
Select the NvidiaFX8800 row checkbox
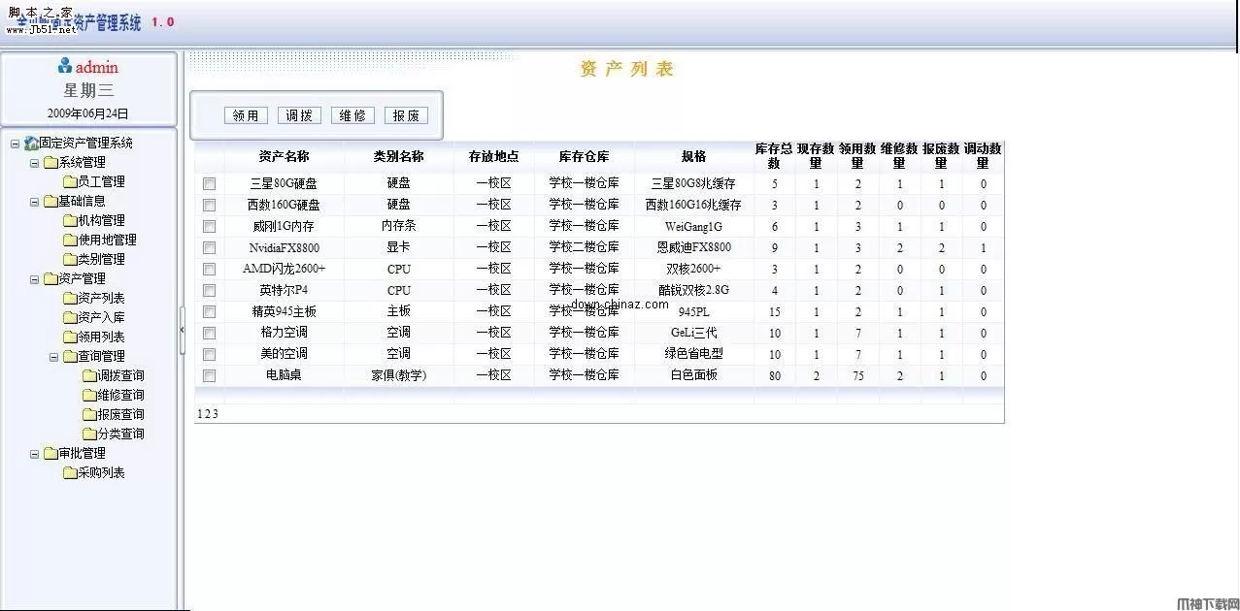pos(209,247)
